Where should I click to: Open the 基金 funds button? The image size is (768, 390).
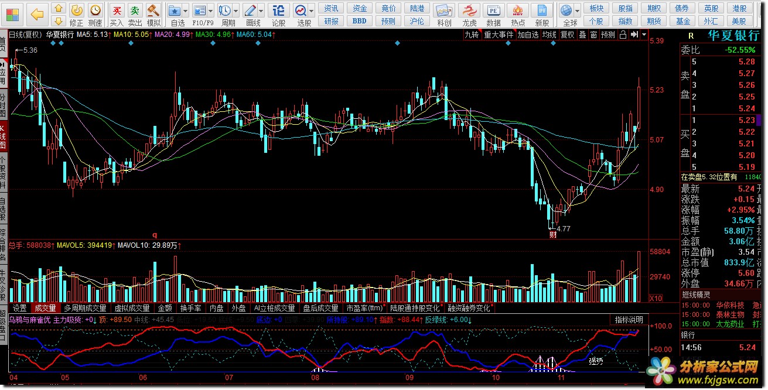tap(682, 21)
